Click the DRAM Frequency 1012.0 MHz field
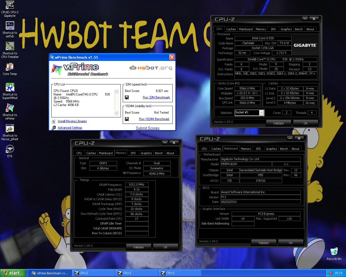 (x=137, y=184)
